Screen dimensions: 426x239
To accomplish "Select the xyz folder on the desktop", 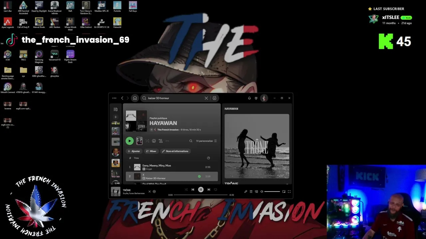I will (23, 72).
